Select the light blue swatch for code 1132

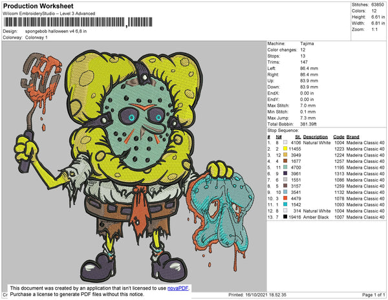(285, 192)
